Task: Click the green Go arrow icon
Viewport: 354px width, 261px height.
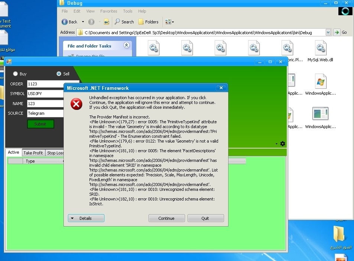Action: [x=337, y=32]
